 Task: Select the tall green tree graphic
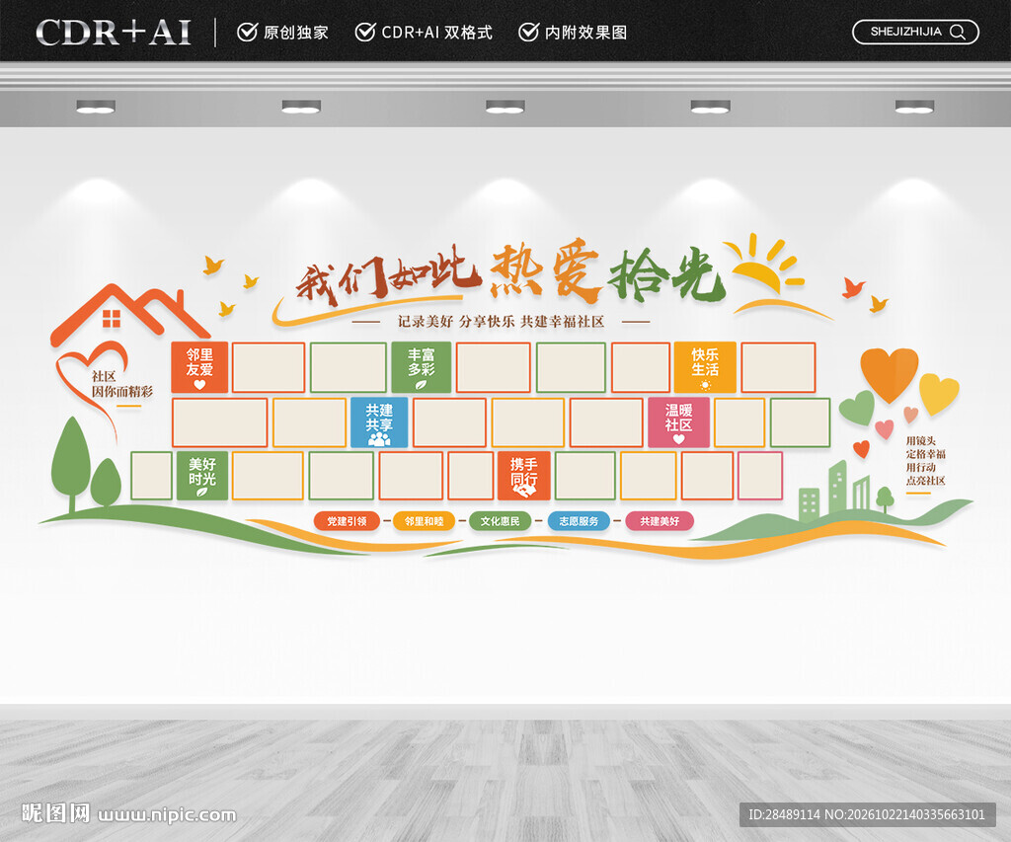coord(70,464)
